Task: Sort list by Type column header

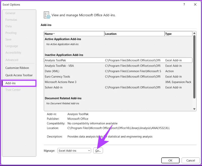Action: pyautogui.click(x=179, y=34)
